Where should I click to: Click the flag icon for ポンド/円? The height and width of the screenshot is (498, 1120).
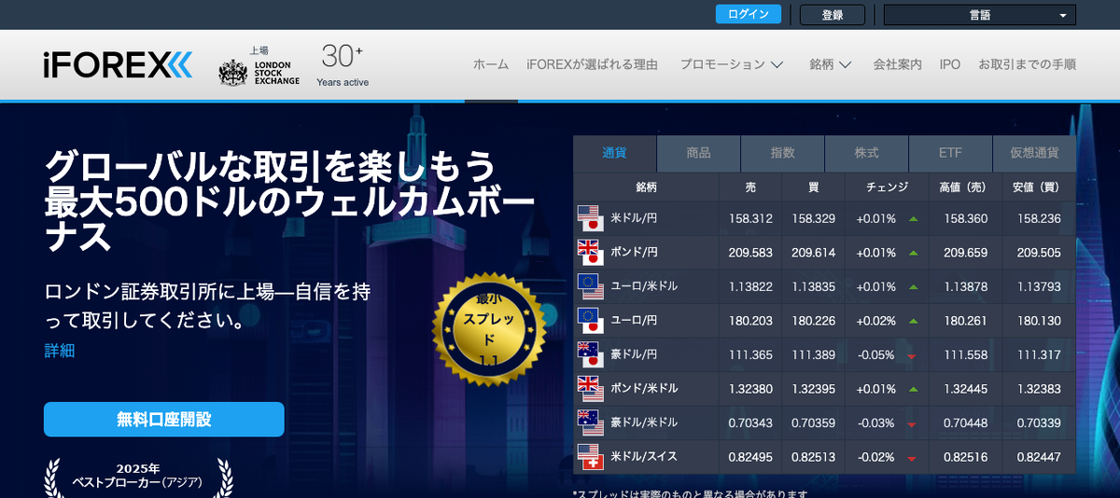(x=590, y=252)
